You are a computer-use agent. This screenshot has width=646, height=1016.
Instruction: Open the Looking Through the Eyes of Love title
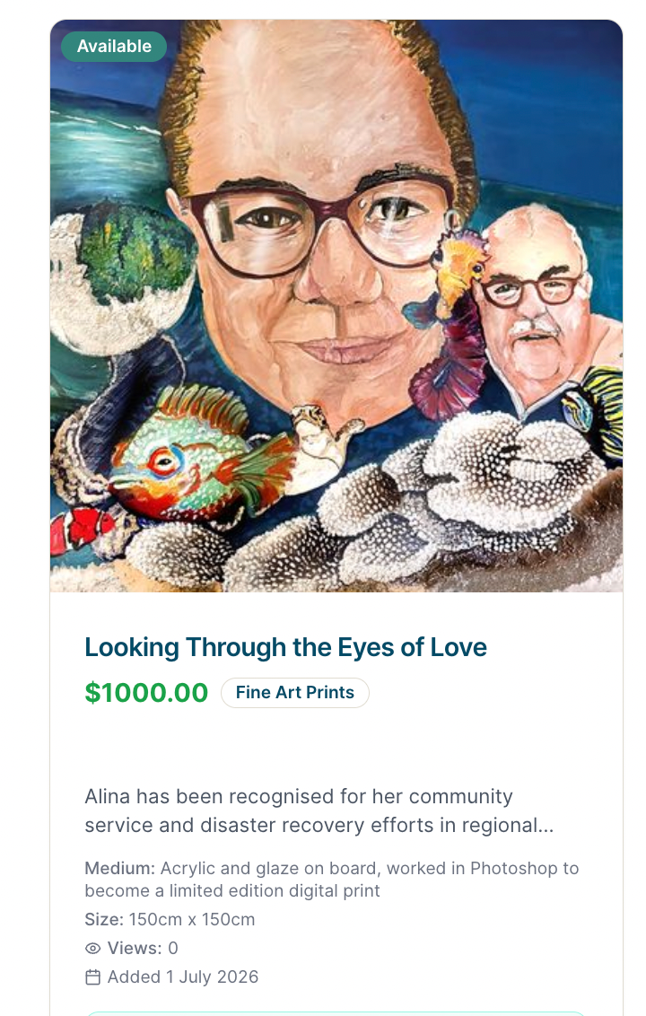tap(285, 647)
